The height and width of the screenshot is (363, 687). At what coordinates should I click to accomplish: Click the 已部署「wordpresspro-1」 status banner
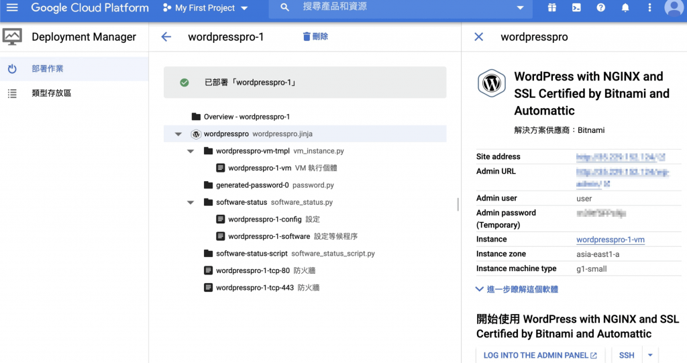point(305,83)
